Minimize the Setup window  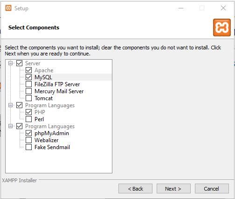click(x=181, y=8)
